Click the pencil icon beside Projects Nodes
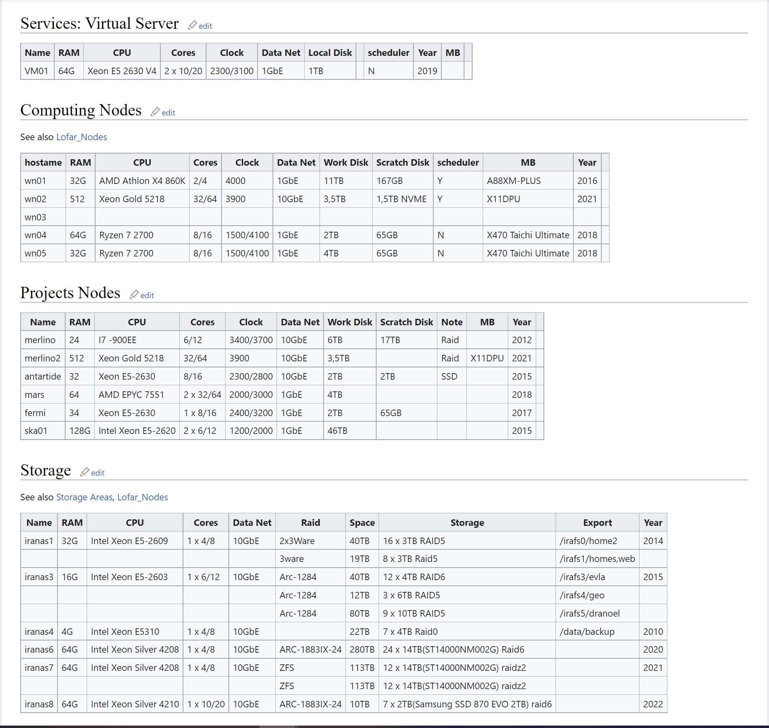This screenshot has height=728, width=769. 134,295
